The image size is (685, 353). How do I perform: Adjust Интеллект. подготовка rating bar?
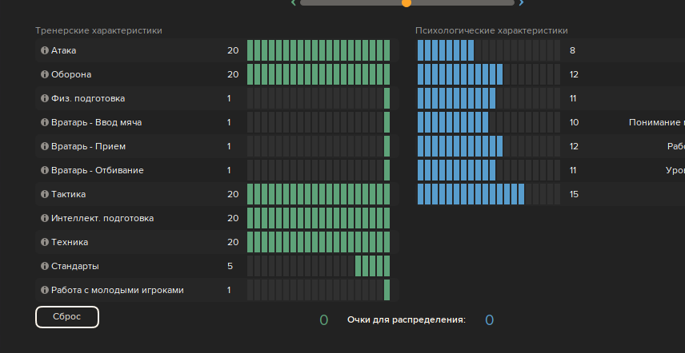[318, 218]
